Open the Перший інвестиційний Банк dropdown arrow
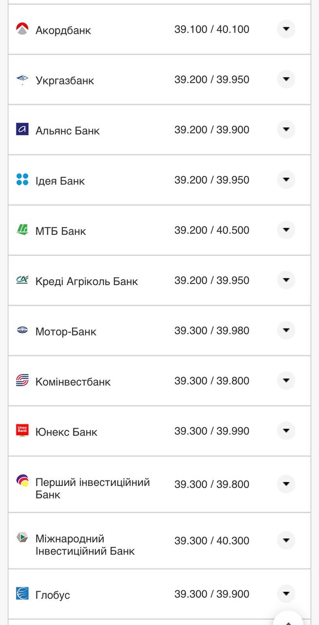The height and width of the screenshot is (625, 319). tap(286, 484)
